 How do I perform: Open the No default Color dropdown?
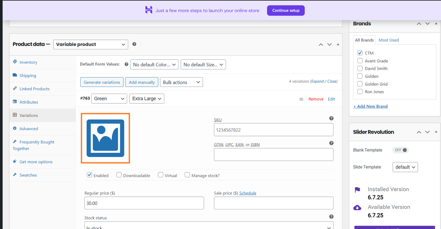coord(154,64)
